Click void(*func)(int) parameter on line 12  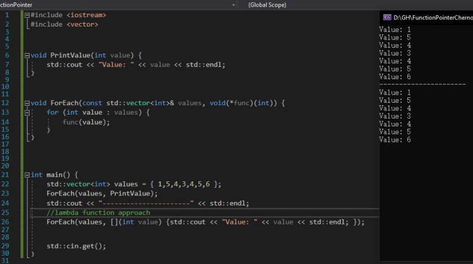coord(243,103)
